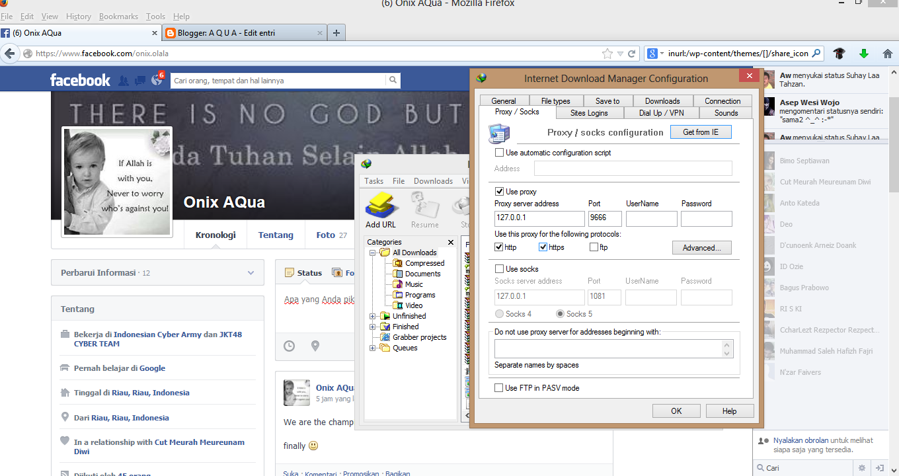Click the location pin icon in status composer
This screenshot has height=476, width=899.
[x=315, y=346]
